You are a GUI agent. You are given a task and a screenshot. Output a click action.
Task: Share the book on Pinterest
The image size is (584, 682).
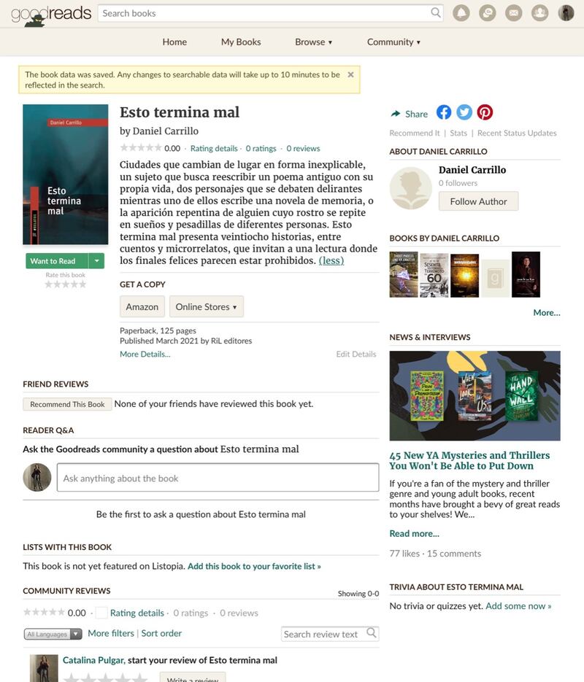tap(485, 112)
